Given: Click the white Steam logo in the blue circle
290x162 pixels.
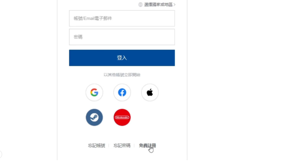Looking at the screenshot, I should [x=94, y=117].
